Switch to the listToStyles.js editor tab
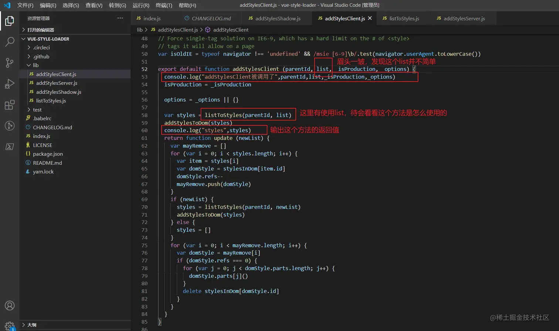 [404, 18]
